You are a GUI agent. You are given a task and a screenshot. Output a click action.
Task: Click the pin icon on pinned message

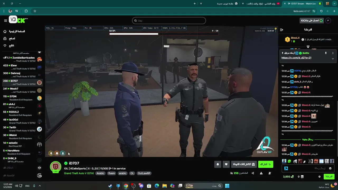[x=326, y=53]
